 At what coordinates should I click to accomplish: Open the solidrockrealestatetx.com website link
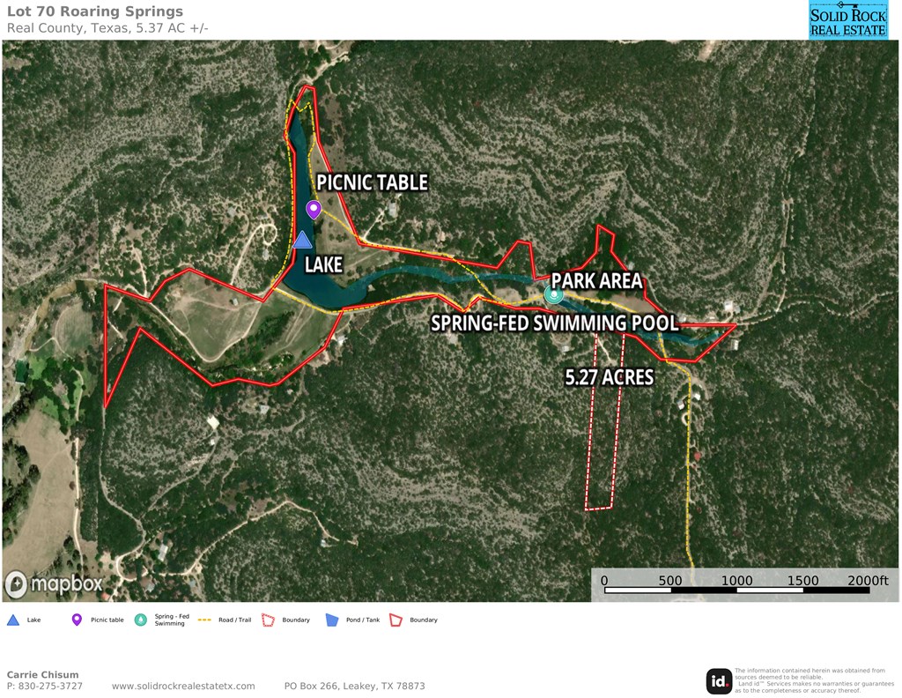click(x=183, y=686)
